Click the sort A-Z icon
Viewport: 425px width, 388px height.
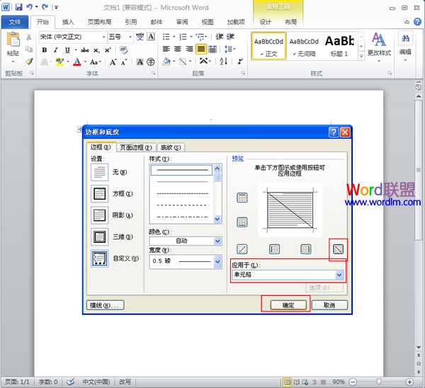pyautogui.click(x=223, y=62)
